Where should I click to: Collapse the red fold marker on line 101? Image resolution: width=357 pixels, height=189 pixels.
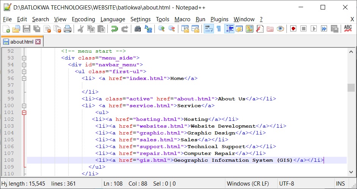24,112
